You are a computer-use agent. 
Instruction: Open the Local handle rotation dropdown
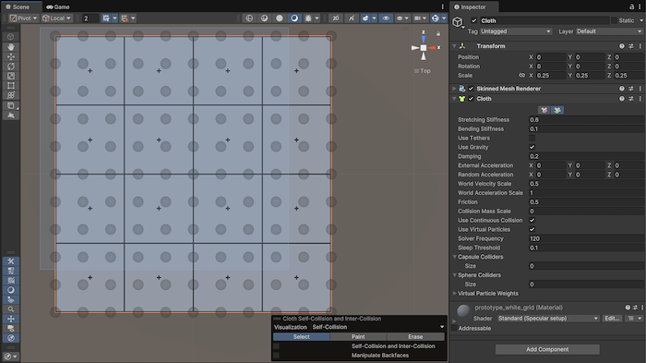coord(57,18)
